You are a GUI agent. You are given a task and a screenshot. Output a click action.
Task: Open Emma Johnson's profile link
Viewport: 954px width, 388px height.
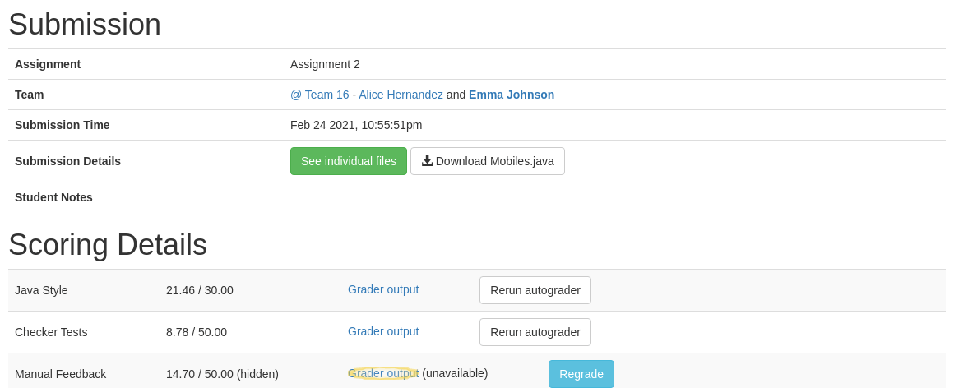click(512, 95)
